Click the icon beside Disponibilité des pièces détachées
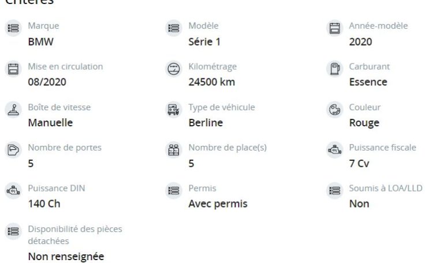This screenshot has width=440, height=263. click(x=12, y=231)
